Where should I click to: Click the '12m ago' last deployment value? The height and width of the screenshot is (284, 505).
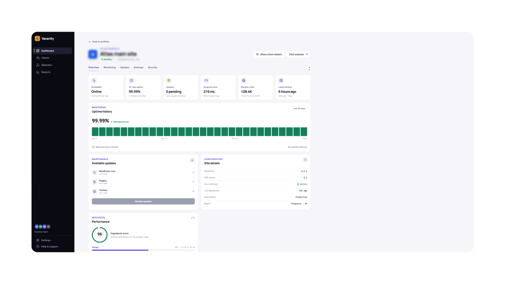pyautogui.click(x=303, y=191)
